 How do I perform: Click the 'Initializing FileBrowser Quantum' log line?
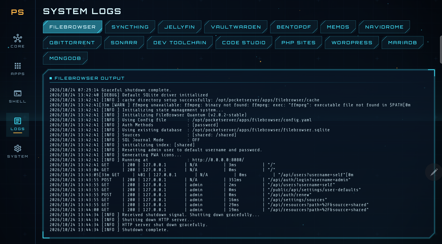point(148,115)
